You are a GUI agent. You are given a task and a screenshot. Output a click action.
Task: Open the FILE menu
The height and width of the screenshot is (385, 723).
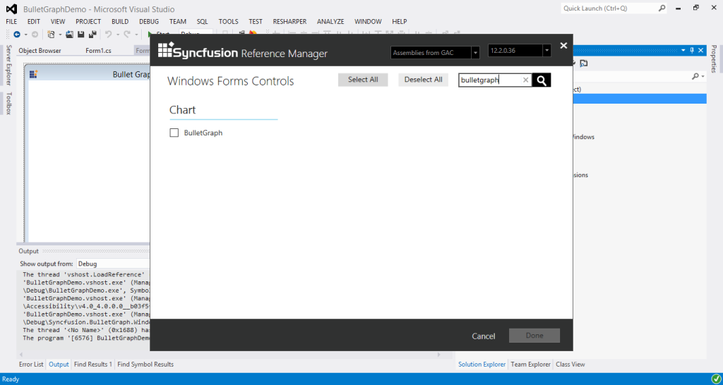pyautogui.click(x=11, y=22)
